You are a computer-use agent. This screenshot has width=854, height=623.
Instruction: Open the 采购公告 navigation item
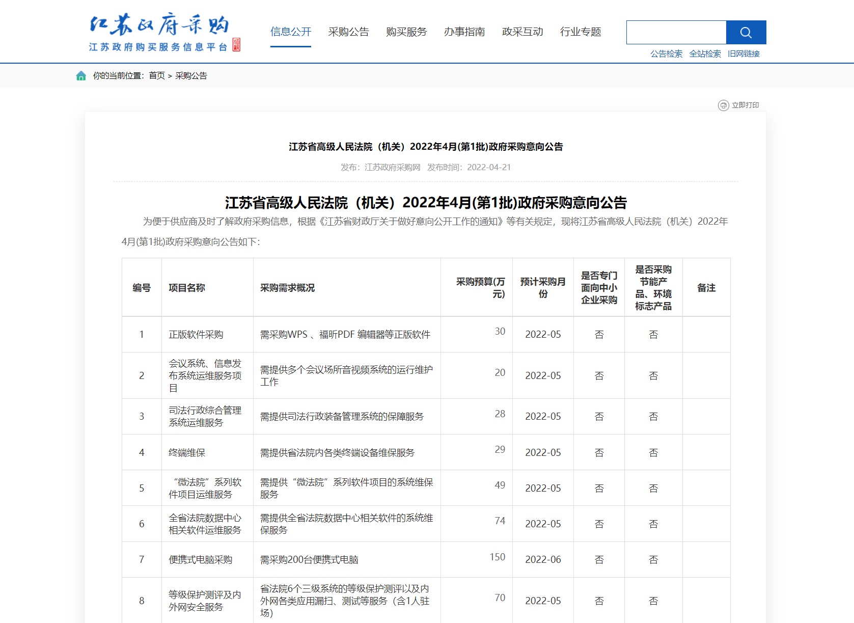348,32
